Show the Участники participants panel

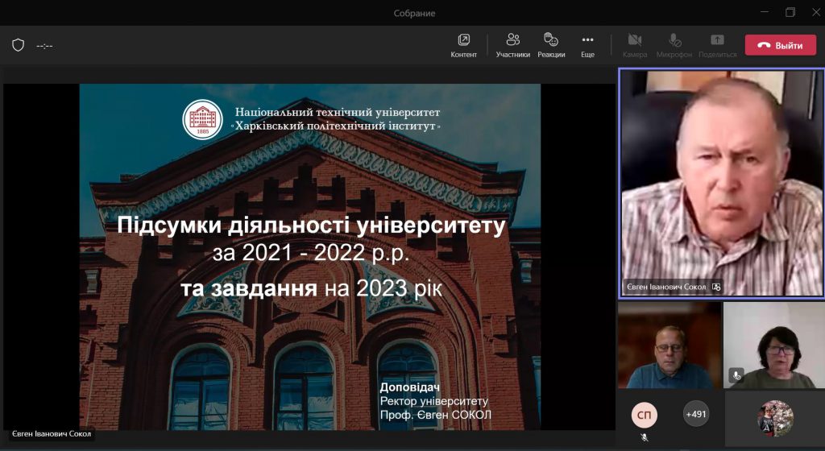click(512, 46)
